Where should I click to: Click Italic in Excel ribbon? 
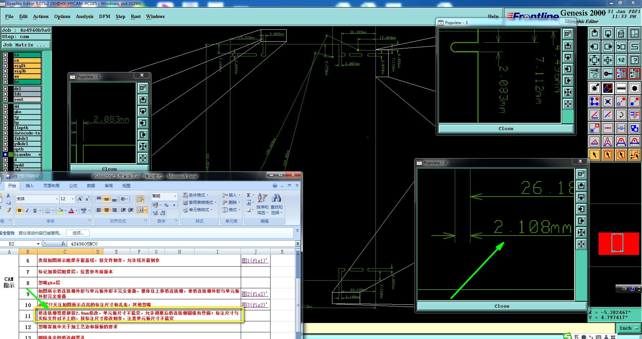(x=27, y=211)
